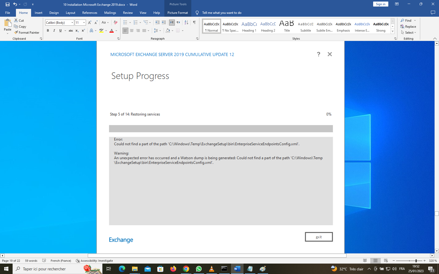Open the font name dropdown
This screenshot has height=274, width=439.
[x=72, y=23]
